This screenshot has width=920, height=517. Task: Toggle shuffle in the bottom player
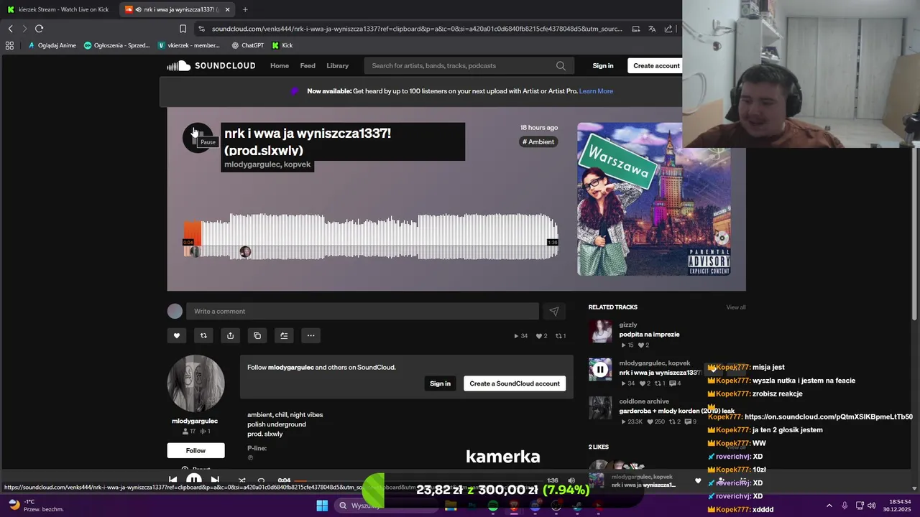click(x=241, y=480)
